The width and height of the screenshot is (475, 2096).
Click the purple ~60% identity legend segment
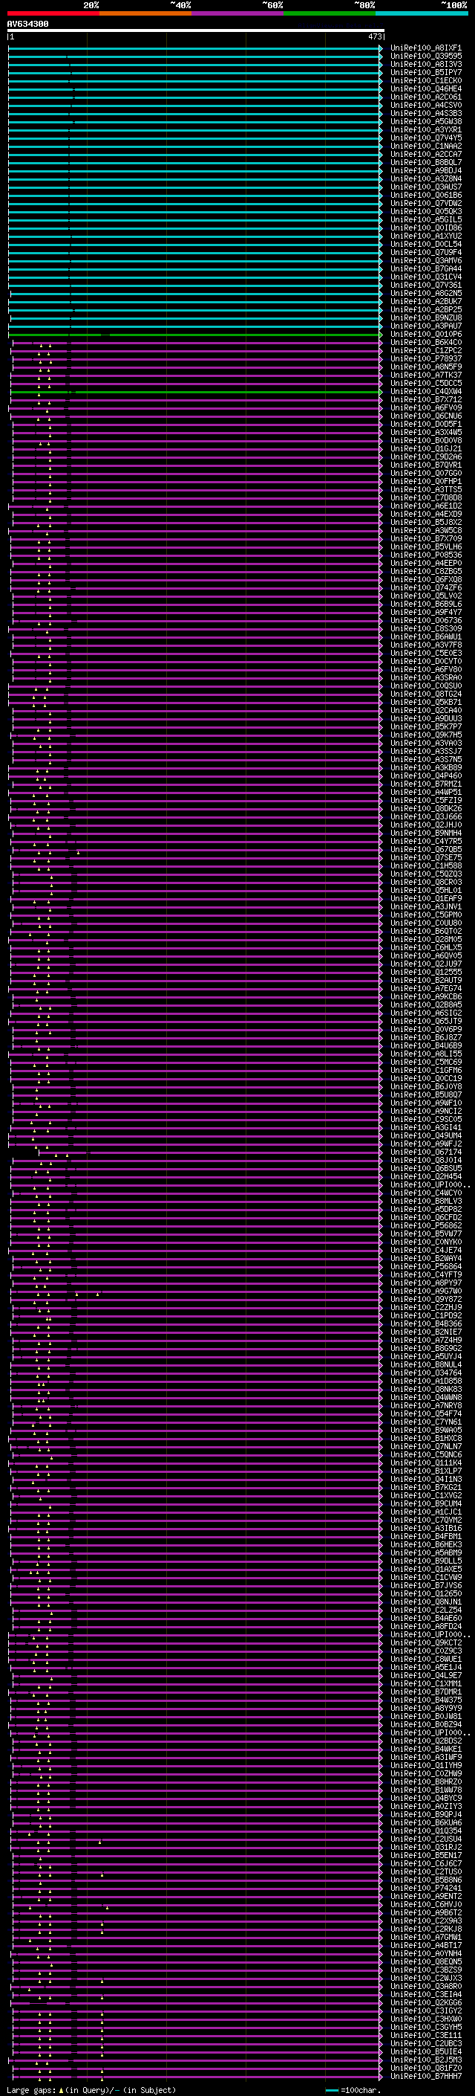point(238,13)
